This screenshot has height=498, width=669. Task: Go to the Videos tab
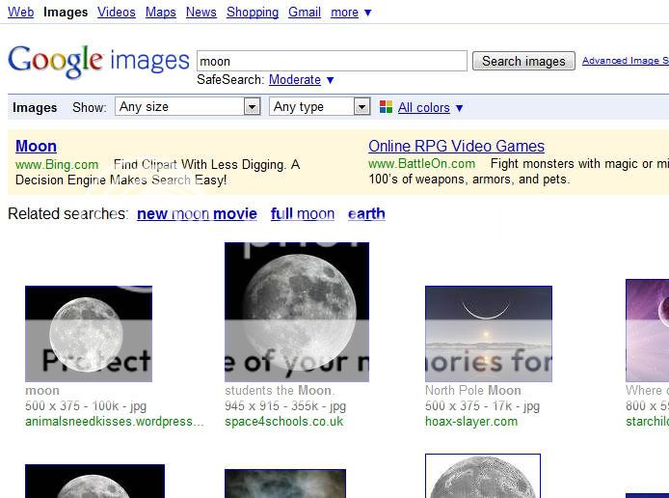116,12
